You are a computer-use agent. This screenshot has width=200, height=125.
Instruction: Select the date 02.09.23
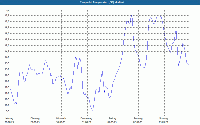(x=138, y=122)
